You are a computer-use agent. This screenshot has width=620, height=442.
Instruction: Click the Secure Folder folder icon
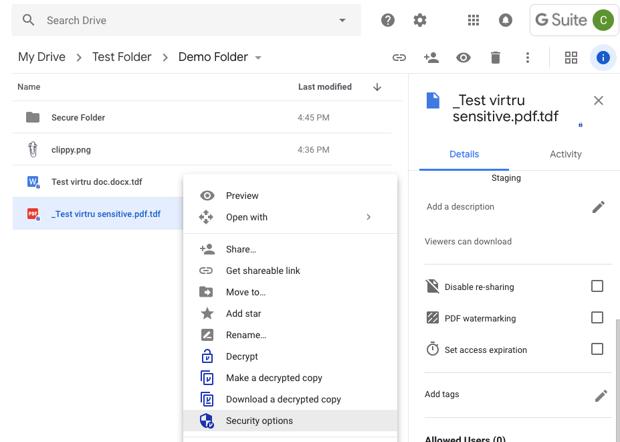coord(33,117)
